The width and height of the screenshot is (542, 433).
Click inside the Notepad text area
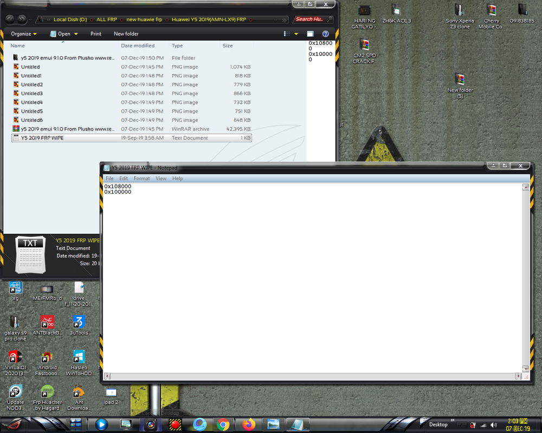(x=313, y=278)
